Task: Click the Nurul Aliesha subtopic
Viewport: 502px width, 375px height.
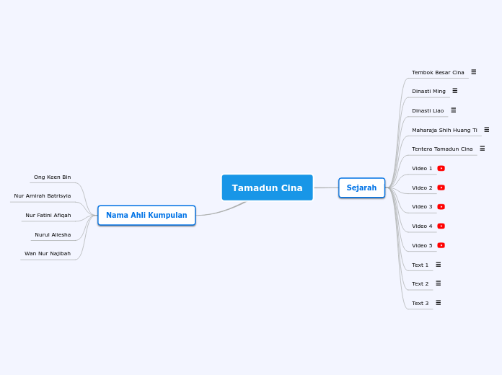Action: 53,234
